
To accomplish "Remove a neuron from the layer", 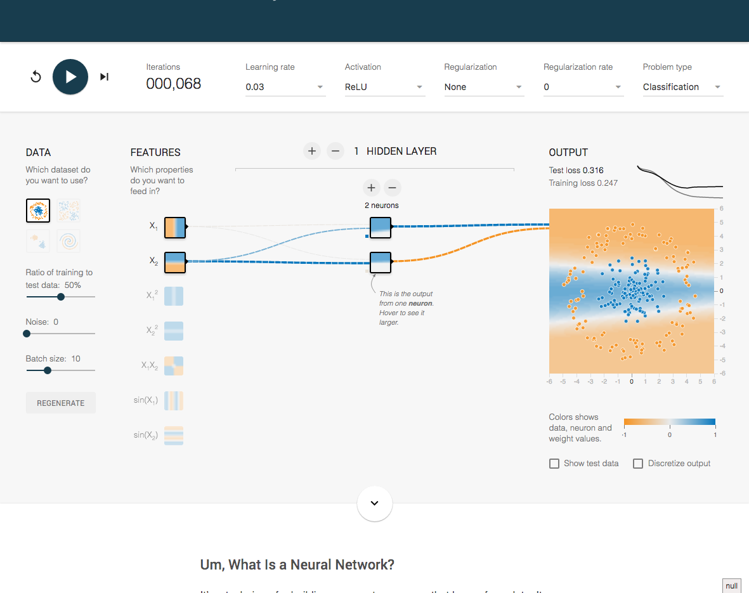I will point(392,188).
